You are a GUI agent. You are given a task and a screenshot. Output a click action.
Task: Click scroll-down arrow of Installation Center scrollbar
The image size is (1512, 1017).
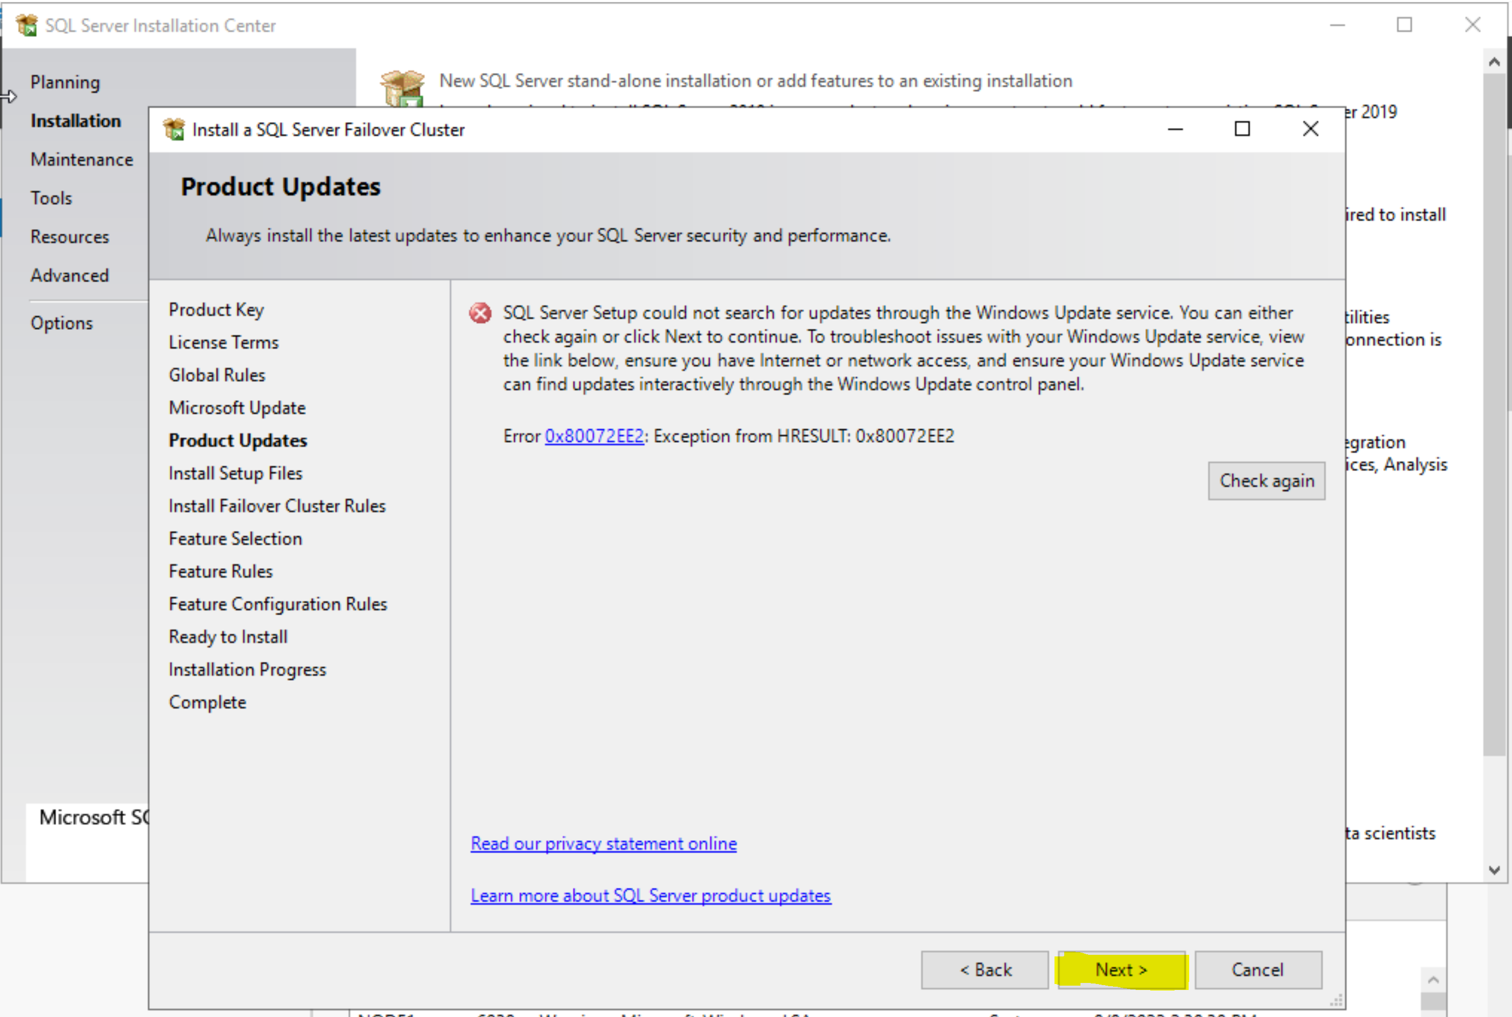click(1495, 870)
